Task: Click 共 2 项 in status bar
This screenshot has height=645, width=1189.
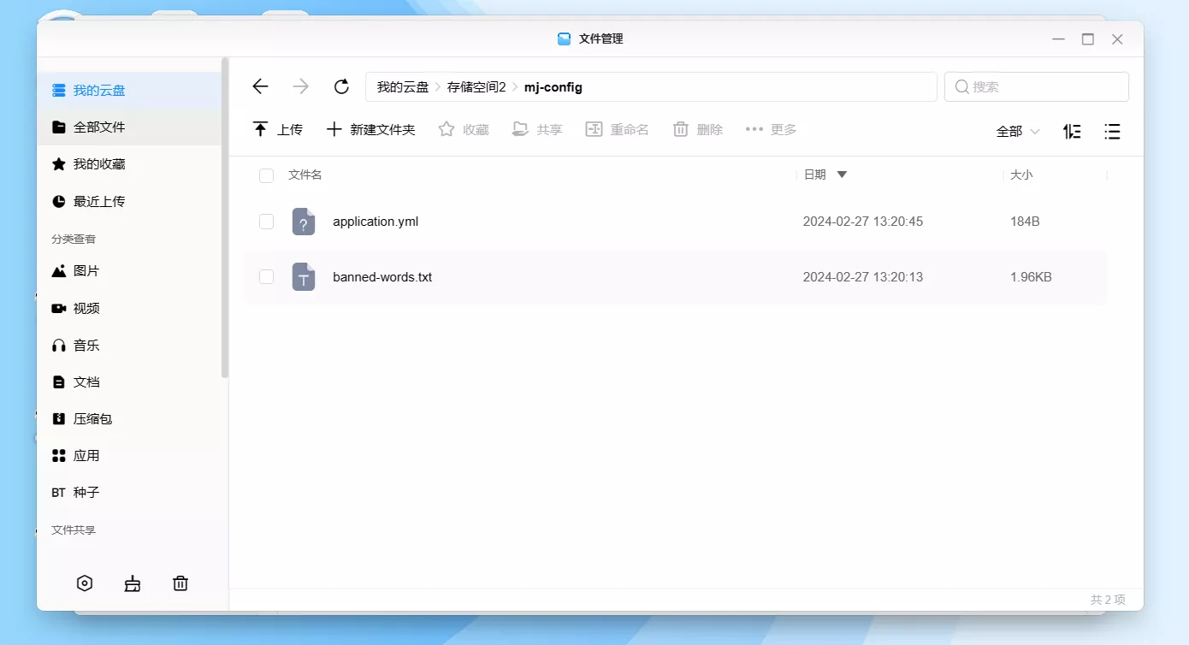Action: (1108, 600)
